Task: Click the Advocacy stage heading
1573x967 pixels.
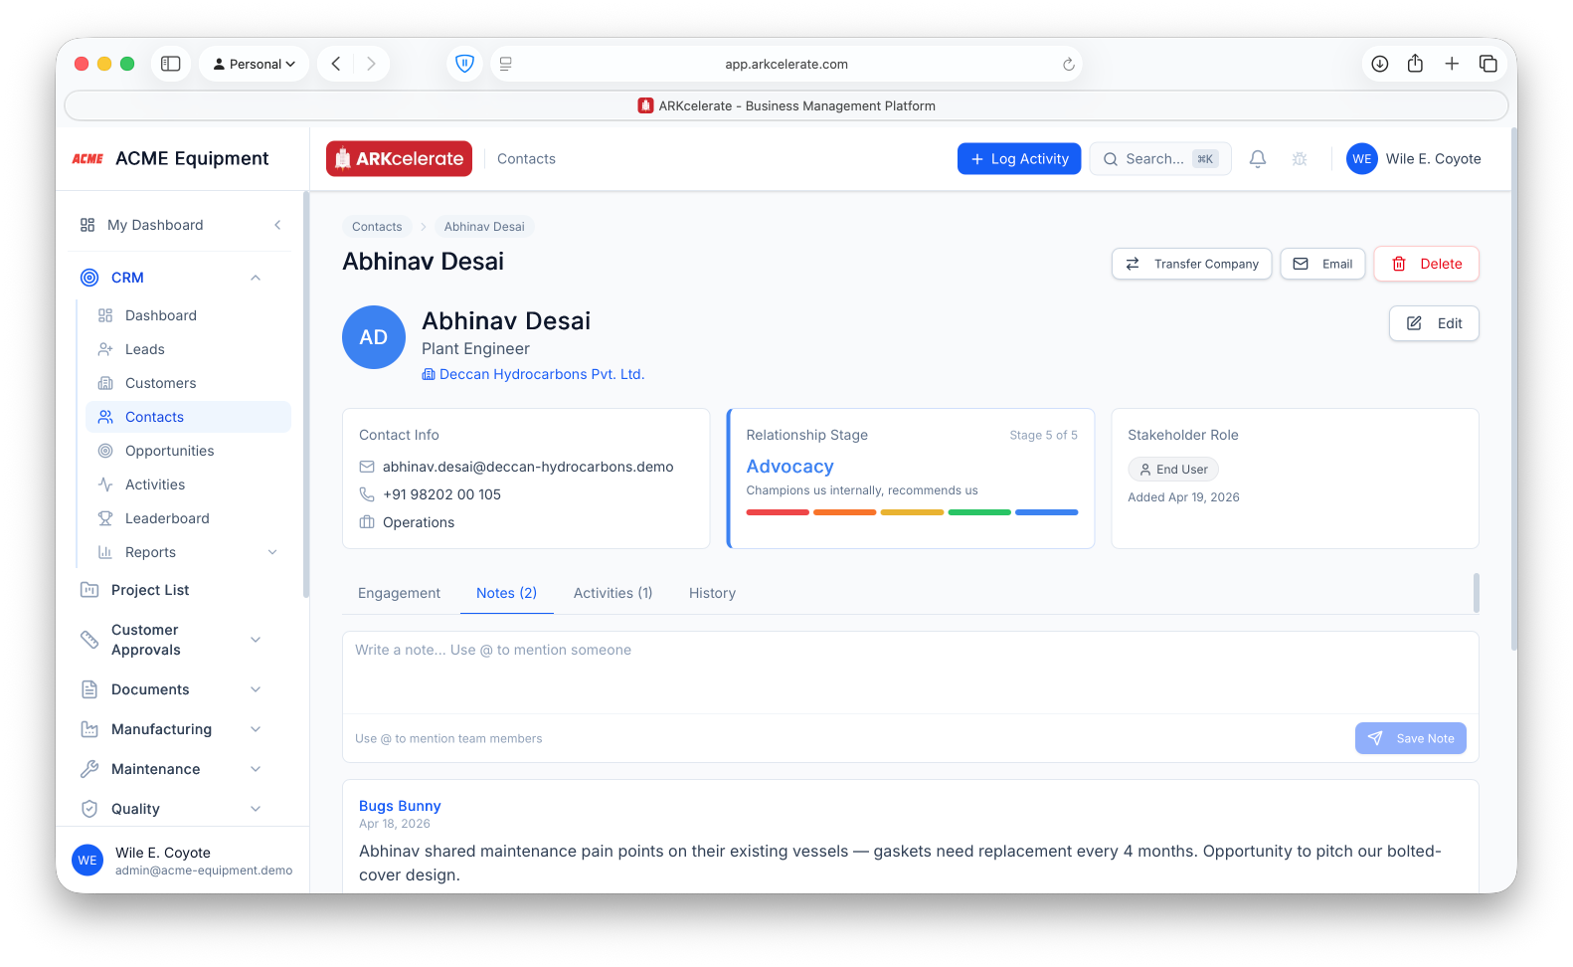Action: coord(790,467)
